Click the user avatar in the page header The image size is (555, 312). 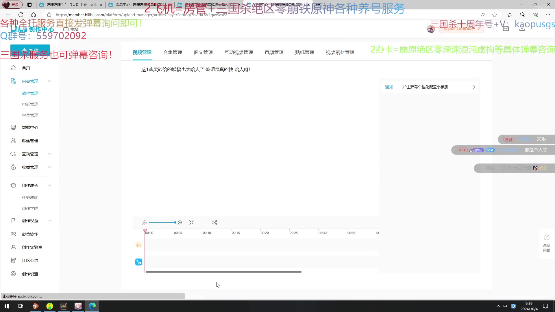coord(431,29)
